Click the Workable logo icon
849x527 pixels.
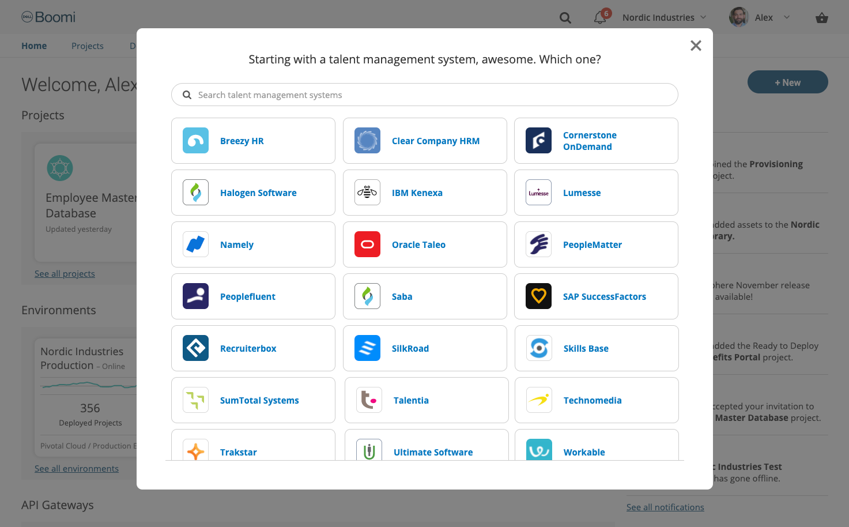point(539,450)
